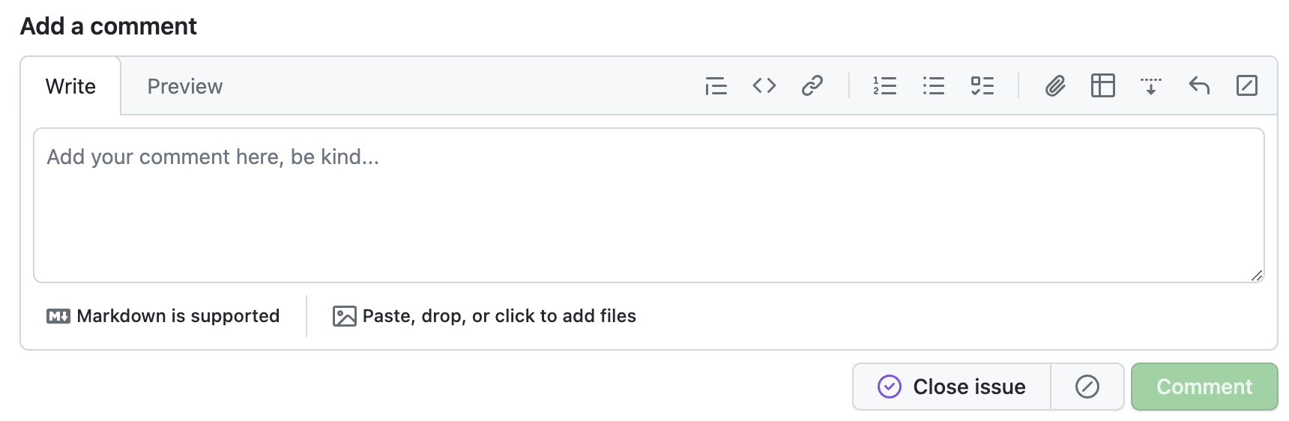Screen dimensions: 1289x421
Task: Insert a numbered list
Action: coord(884,86)
